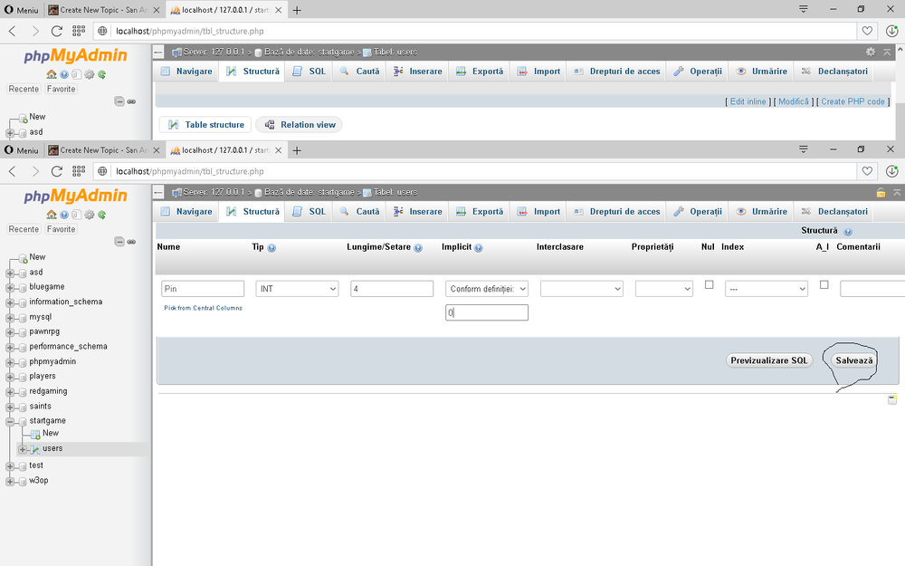Expand the bluegame database node
Viewport: 905px width, 566px height.
tap(10, 288)
